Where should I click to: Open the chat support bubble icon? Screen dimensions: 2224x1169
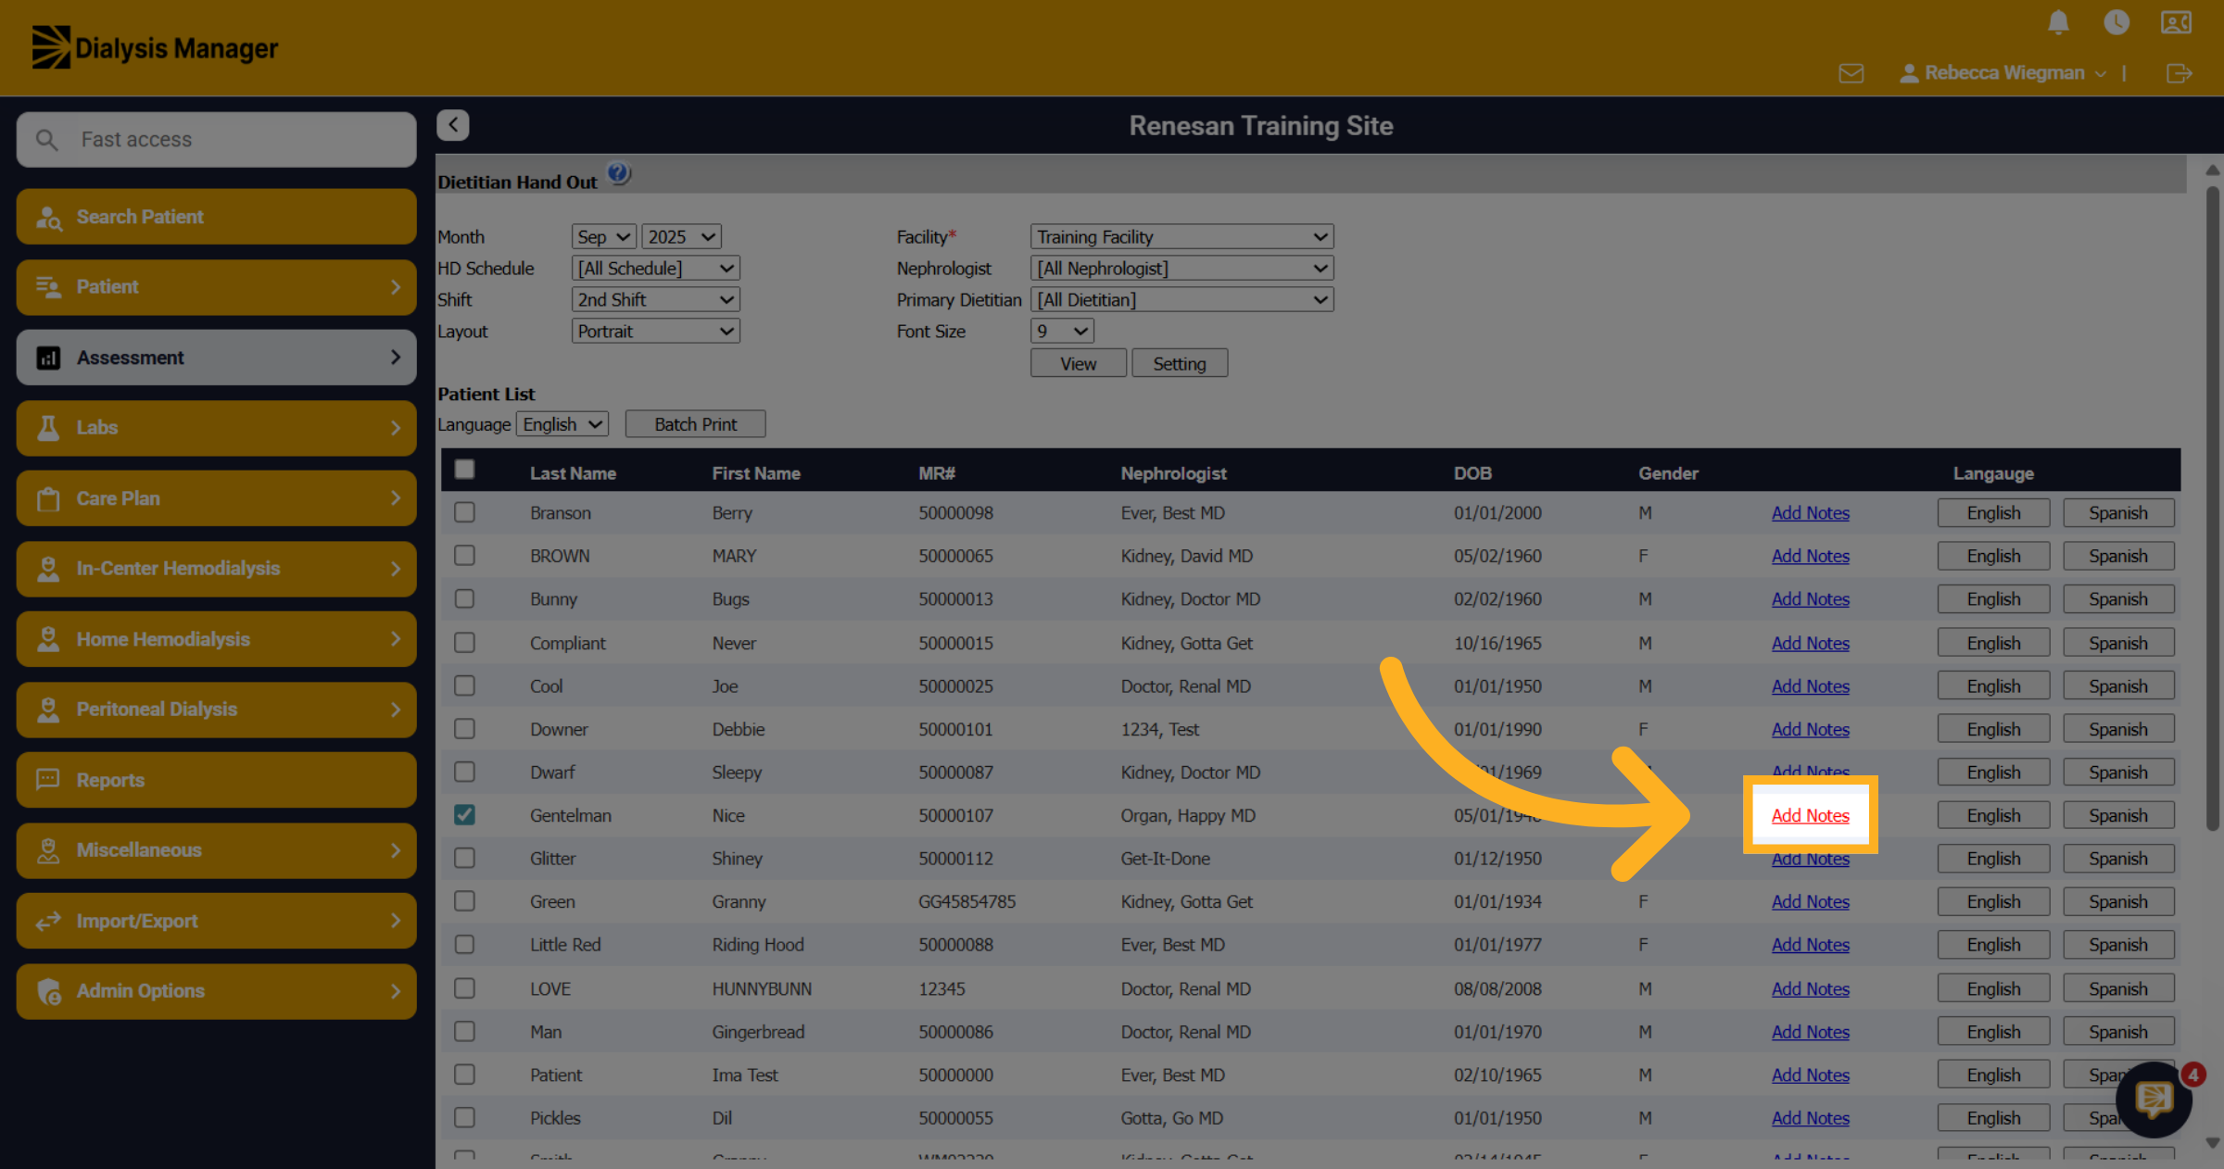click(x=2154, y=1100)
